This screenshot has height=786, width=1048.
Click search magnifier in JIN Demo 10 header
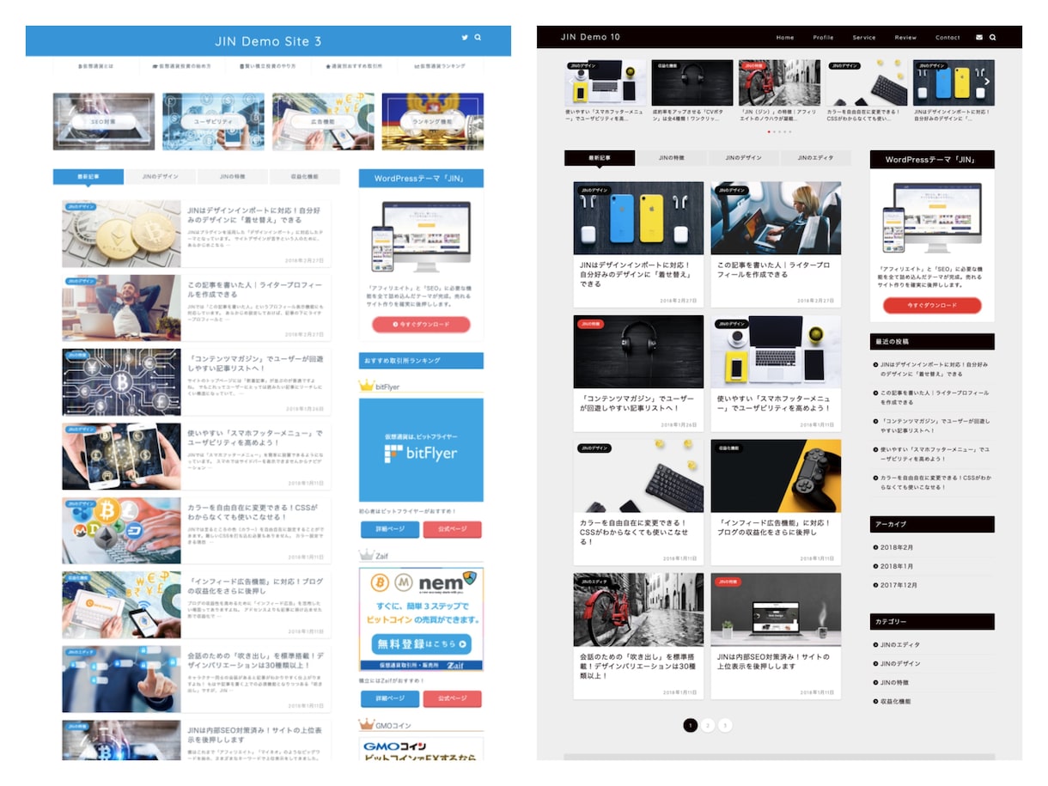point(993,37)
